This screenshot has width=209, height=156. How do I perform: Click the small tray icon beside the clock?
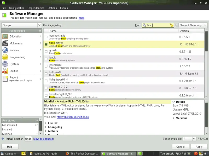point(189,154)
